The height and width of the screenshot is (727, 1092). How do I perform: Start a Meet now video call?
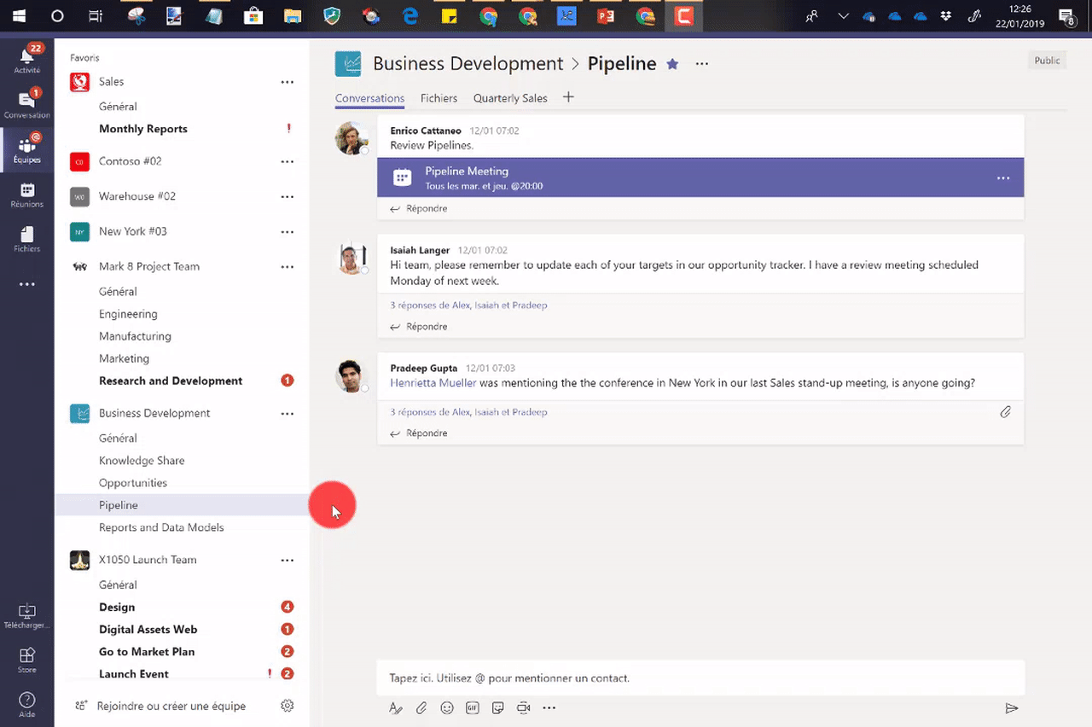(x=524, y=707)
